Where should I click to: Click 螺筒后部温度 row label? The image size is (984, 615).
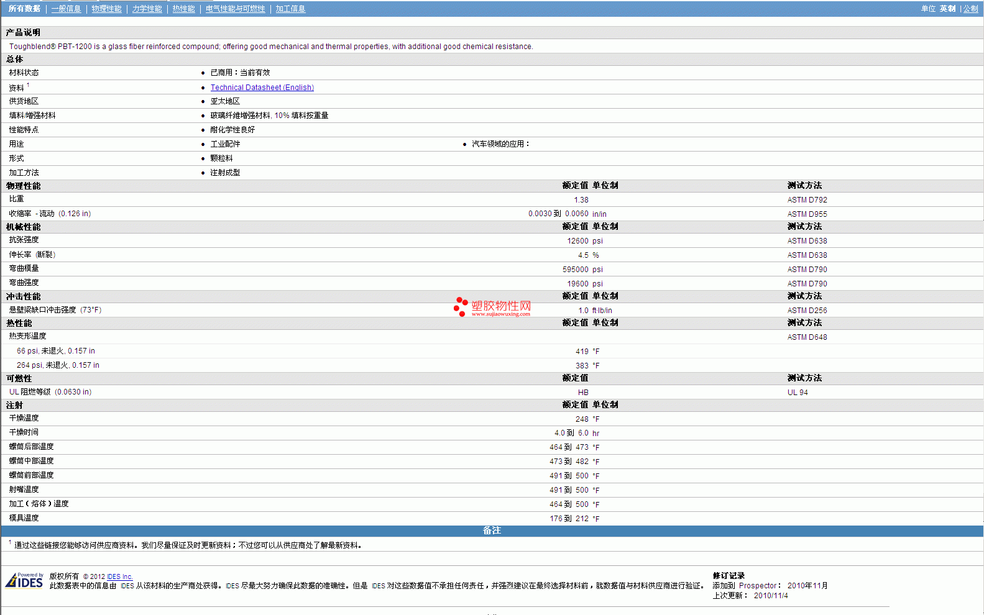(x=31, y=447)
